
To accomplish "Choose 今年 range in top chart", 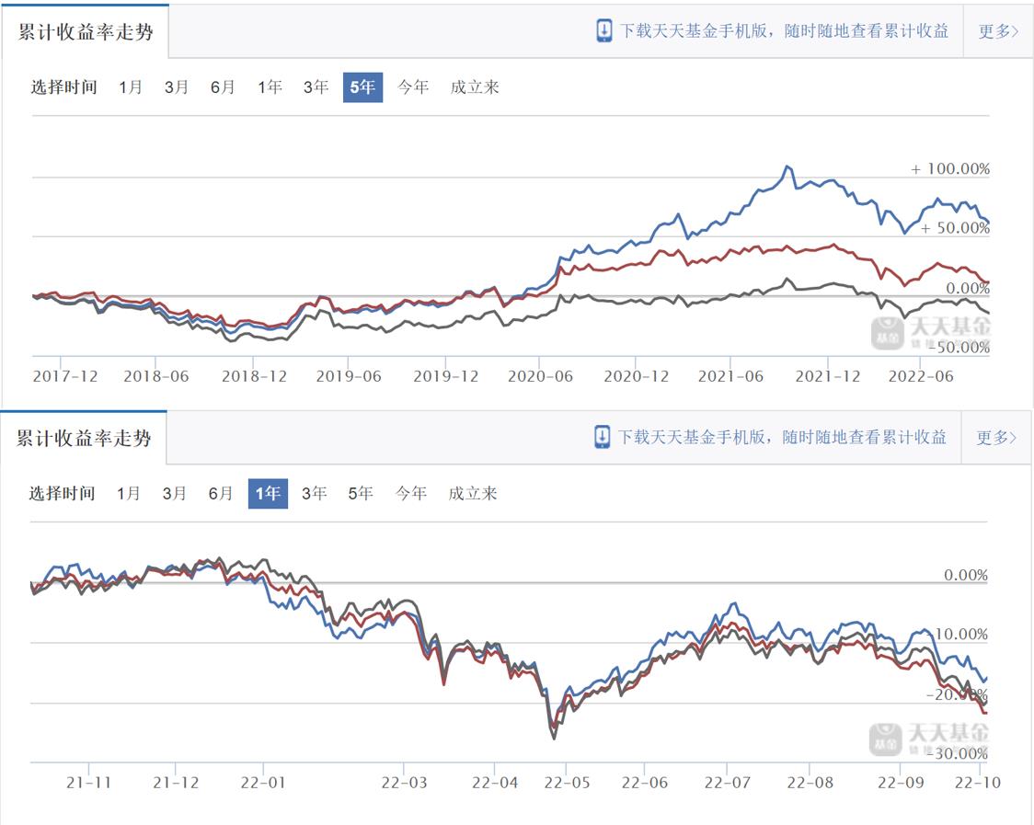I will tap(413, 87).
